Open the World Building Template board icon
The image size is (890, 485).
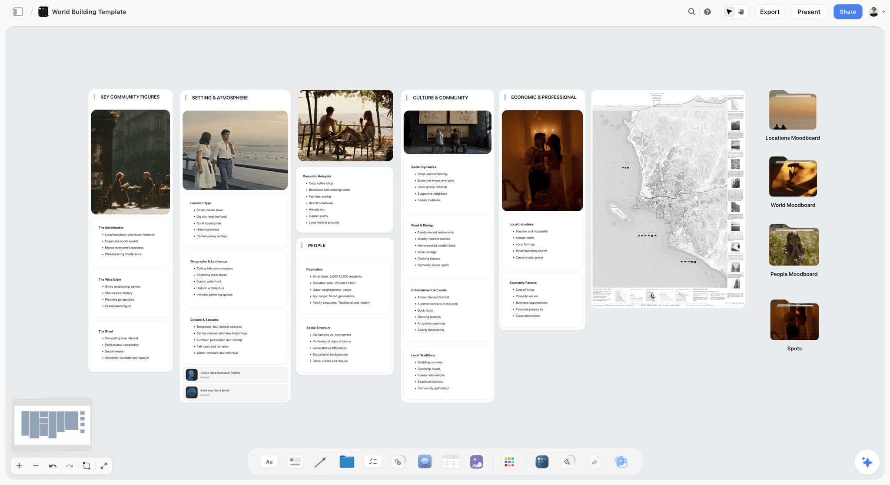(x=43, y=12)
